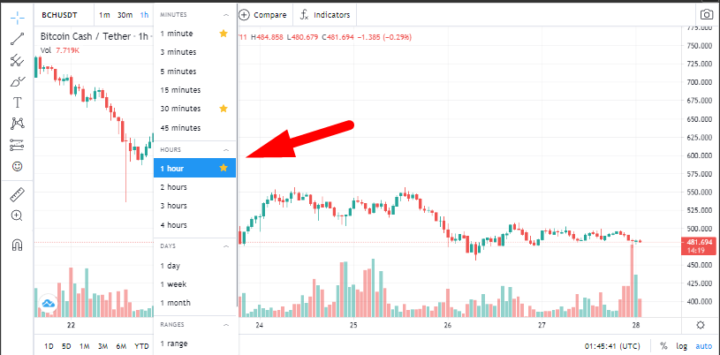
Task: Select the ruler measure tool
Action: coord(18,195)
